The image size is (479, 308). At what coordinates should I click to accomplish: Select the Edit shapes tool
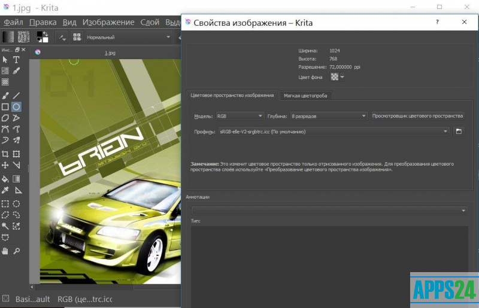(x=5, y=71)
